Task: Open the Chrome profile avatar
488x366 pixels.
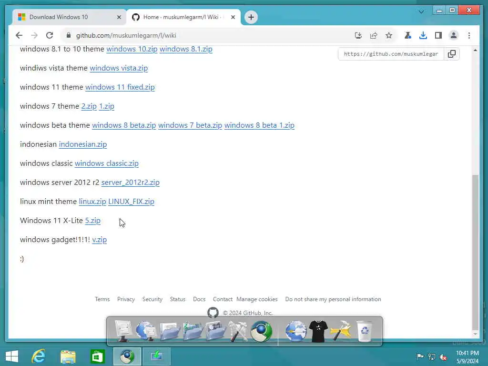Action: pos(454,35)
